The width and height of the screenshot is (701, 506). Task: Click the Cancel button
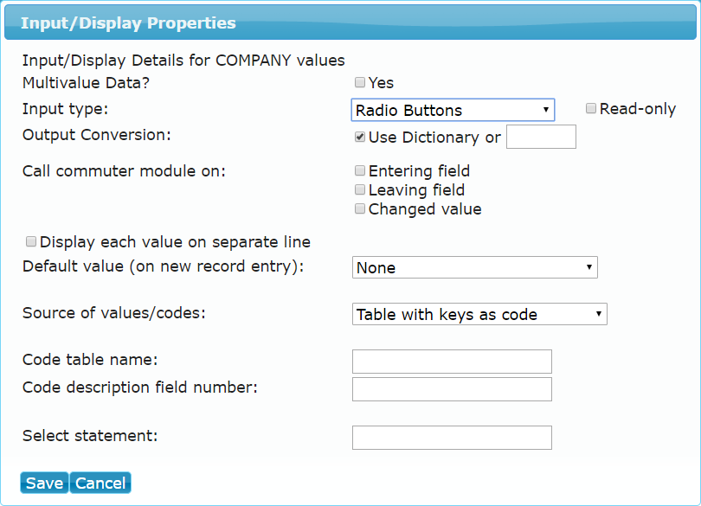point(100,483)
